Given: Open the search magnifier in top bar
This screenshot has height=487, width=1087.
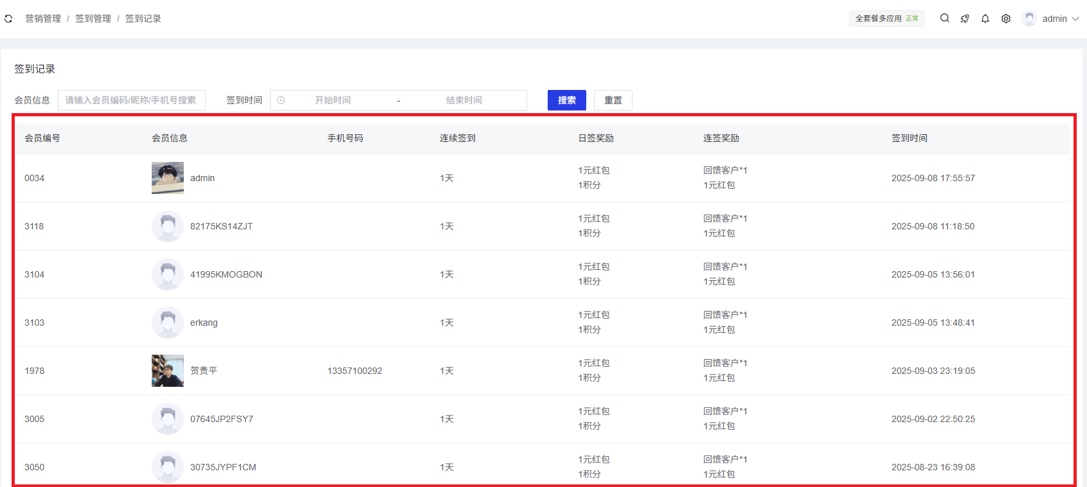Looking at the screenshot, I should pyautogui.click(x=944, y=19).
